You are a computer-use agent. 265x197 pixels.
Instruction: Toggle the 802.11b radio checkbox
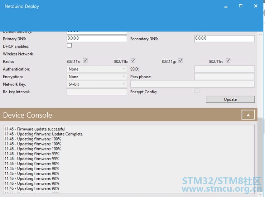(x=133, y=60)
